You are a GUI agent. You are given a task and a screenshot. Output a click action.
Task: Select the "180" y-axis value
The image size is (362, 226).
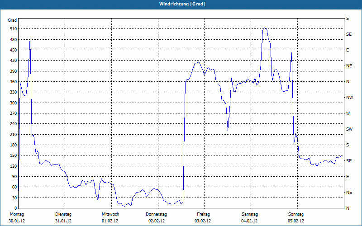[x=13, y=145]
